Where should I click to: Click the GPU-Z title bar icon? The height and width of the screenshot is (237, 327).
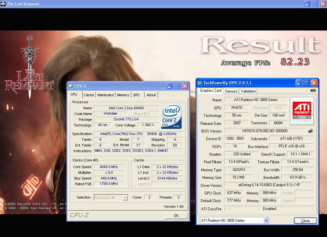(x=200, y=83)
